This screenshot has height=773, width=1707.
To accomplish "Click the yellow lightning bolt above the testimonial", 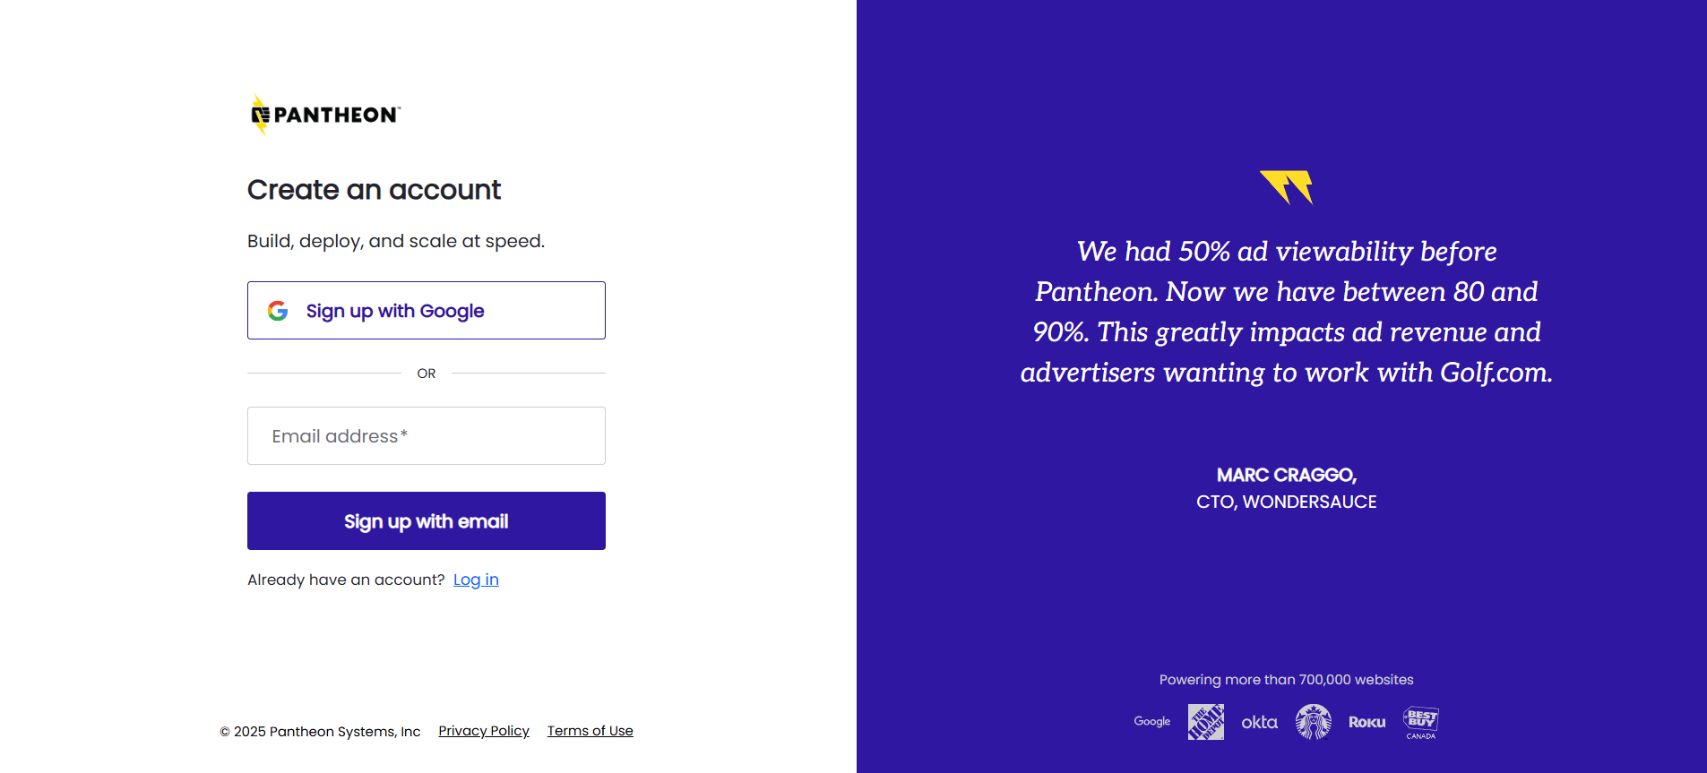I will pyautogui.click(x=1289, y=186).
